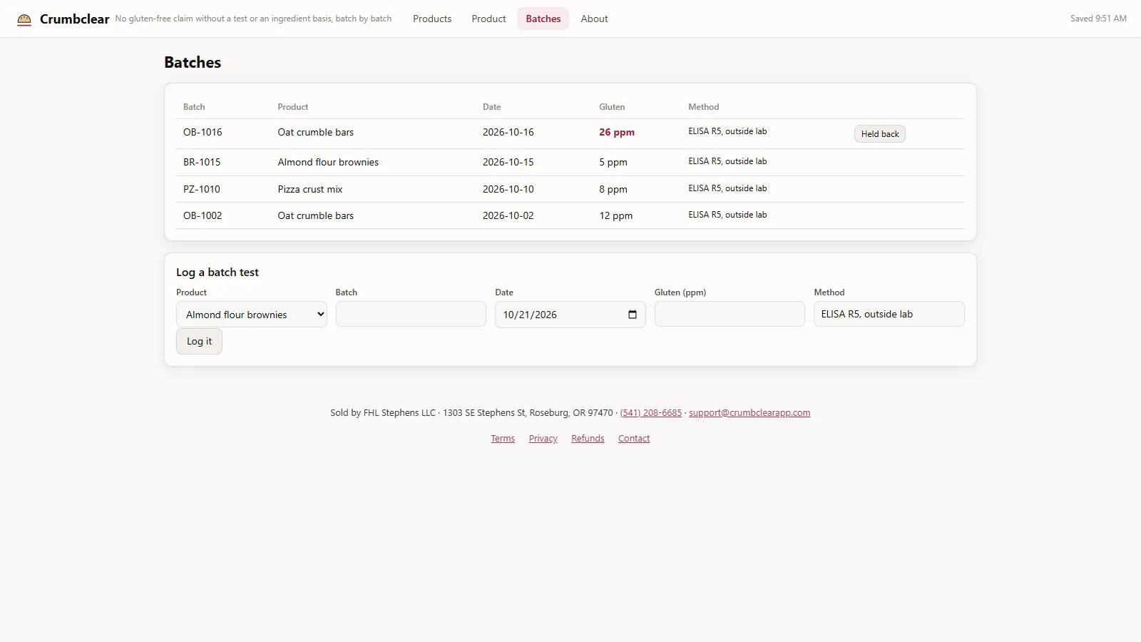Screen dimensions: 1141x642
Task: Expand the Product dropdown in batch form
Action: (x=252, y=315)
